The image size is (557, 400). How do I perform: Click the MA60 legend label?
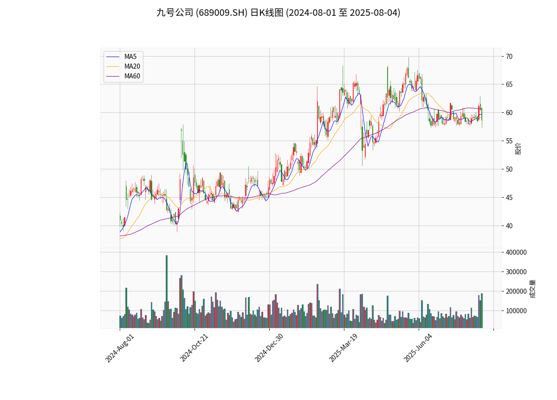(132, 76)
